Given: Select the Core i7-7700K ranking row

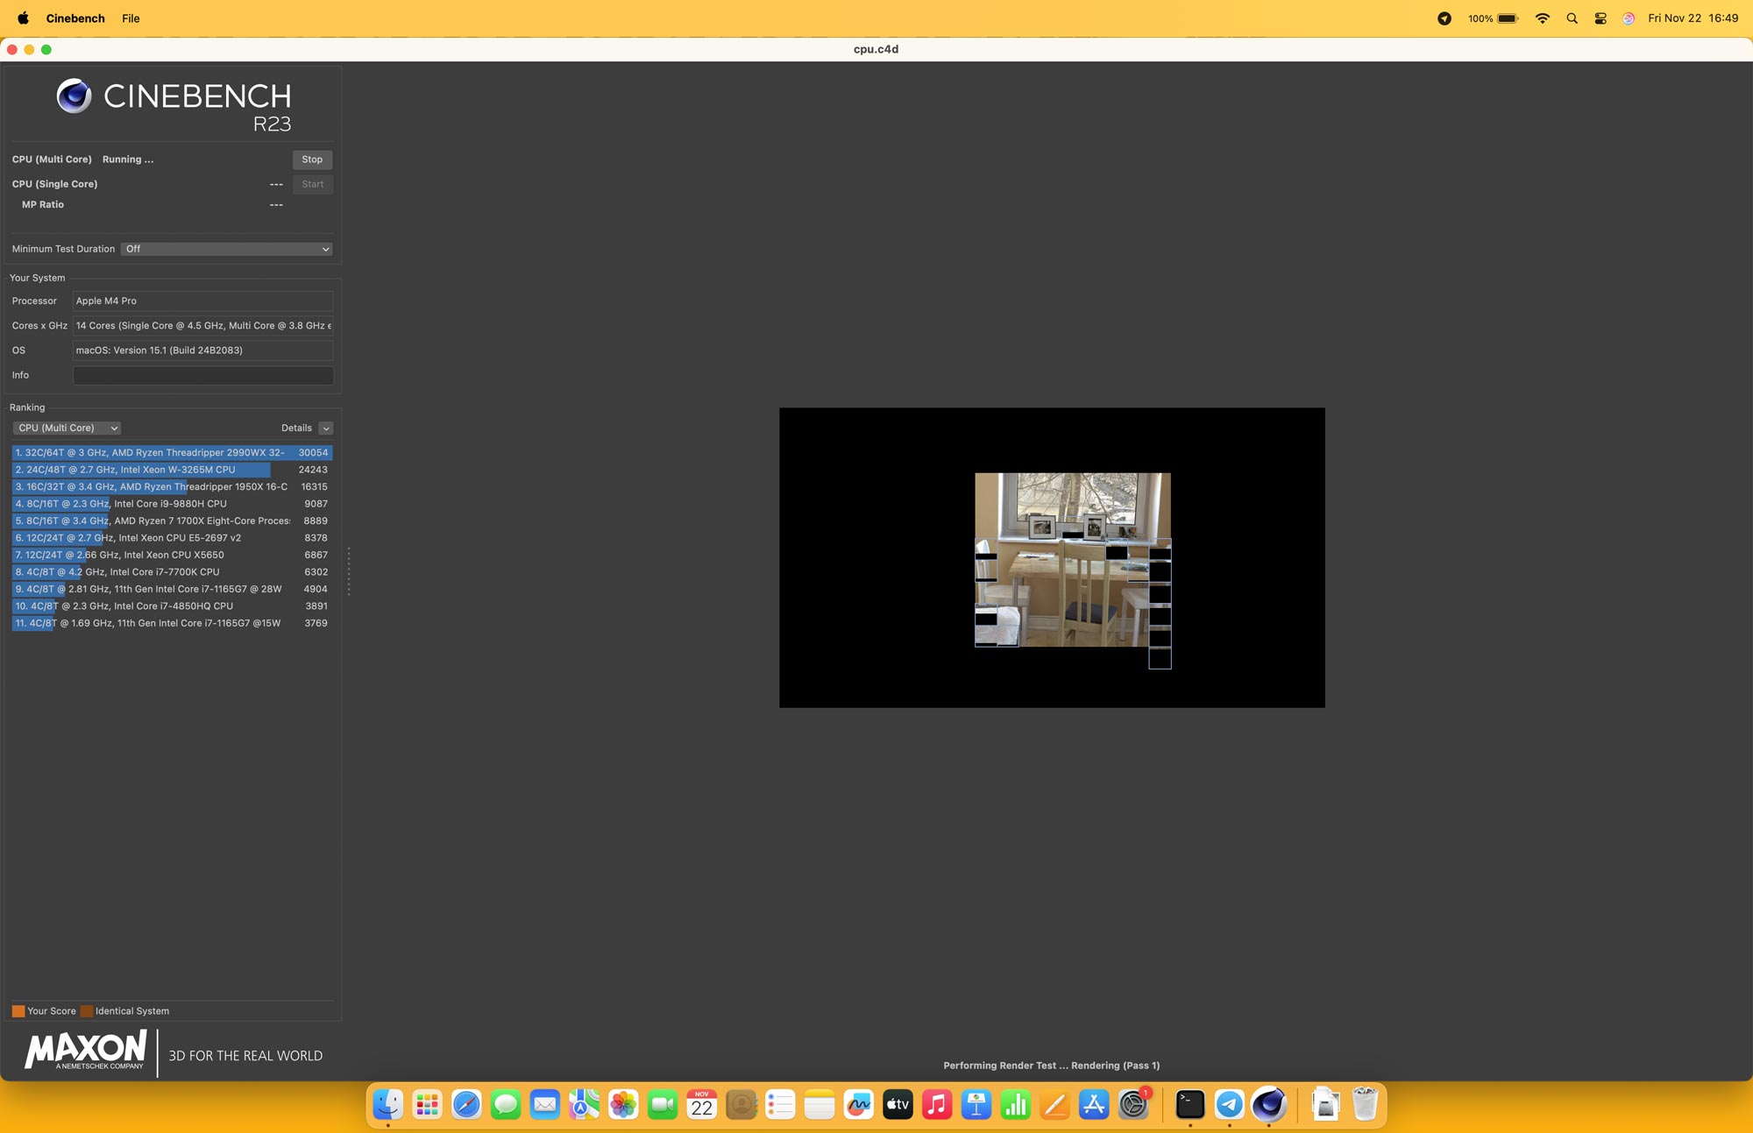Looking at the screenshot, I should click(172, 571).
